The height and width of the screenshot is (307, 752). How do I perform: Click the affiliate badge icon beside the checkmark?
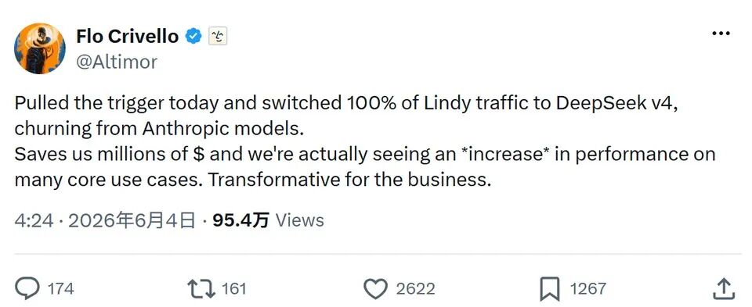coord(217,37)
